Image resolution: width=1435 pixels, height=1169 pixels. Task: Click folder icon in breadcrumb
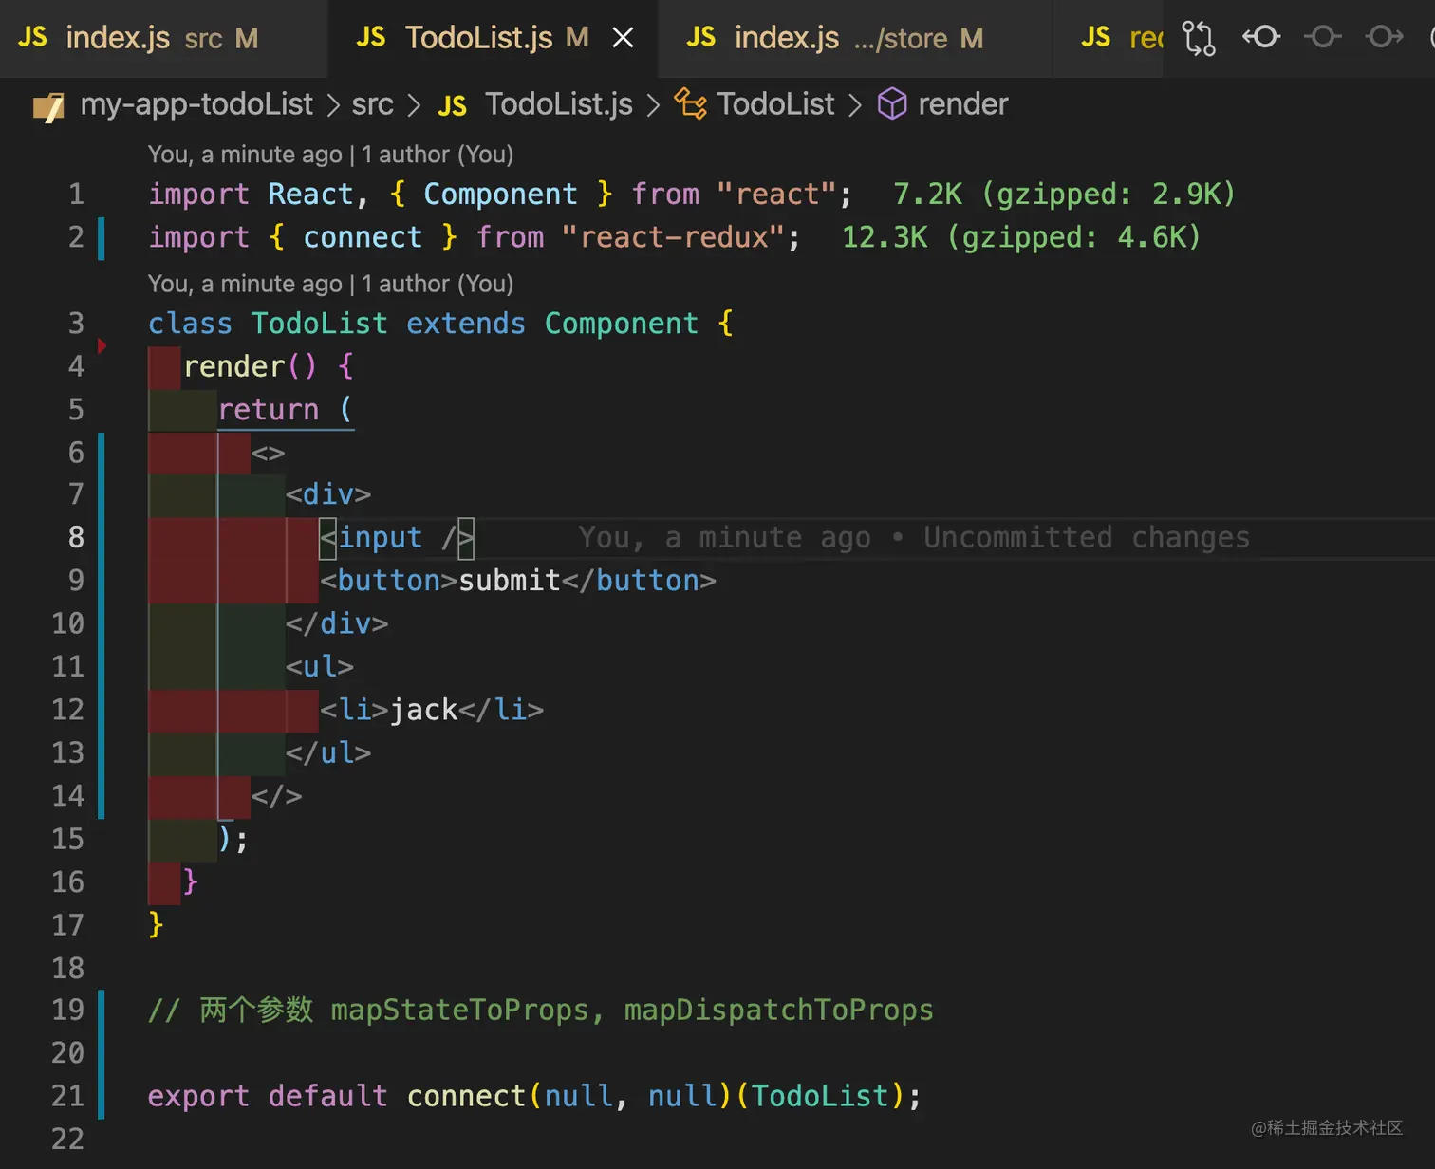(x=48, y=107)
